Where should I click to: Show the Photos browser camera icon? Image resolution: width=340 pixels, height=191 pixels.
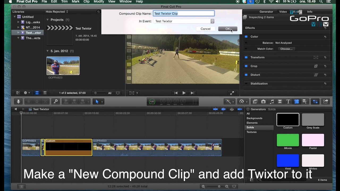tap(263, 101)
